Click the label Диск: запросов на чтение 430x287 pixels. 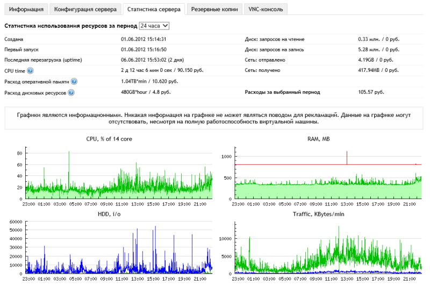275,39
